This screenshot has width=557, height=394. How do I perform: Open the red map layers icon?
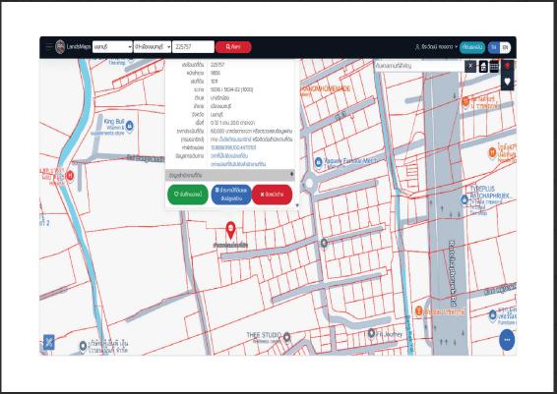tap(507, 66)
